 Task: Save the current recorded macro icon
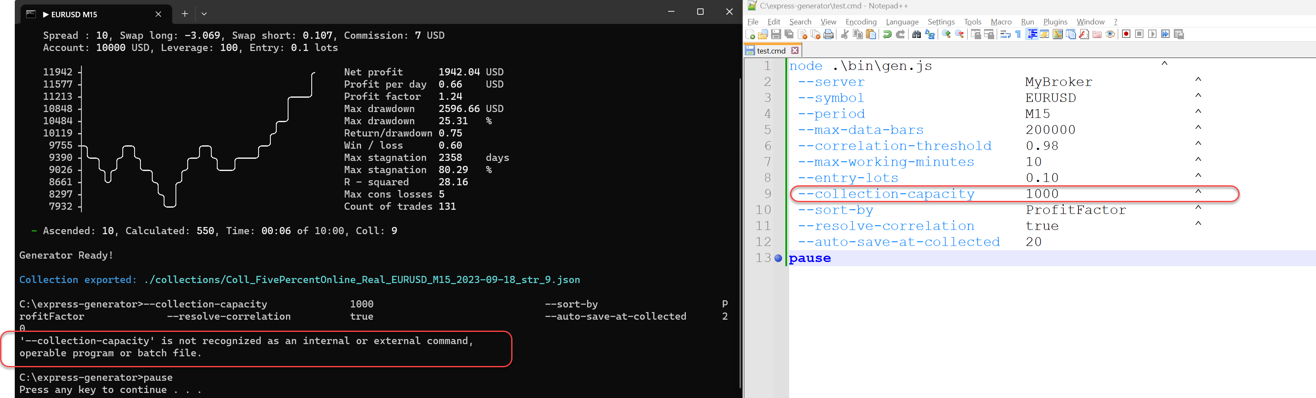(1179, 34)
